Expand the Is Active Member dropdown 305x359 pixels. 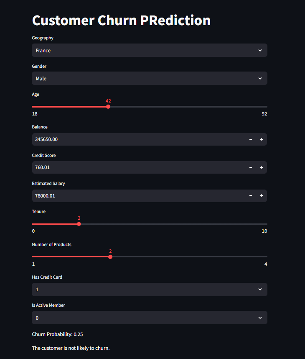point(142,318)
